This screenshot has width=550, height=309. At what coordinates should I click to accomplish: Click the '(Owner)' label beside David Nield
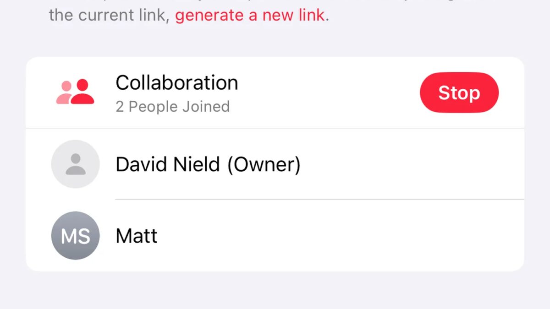coord(264,165)
